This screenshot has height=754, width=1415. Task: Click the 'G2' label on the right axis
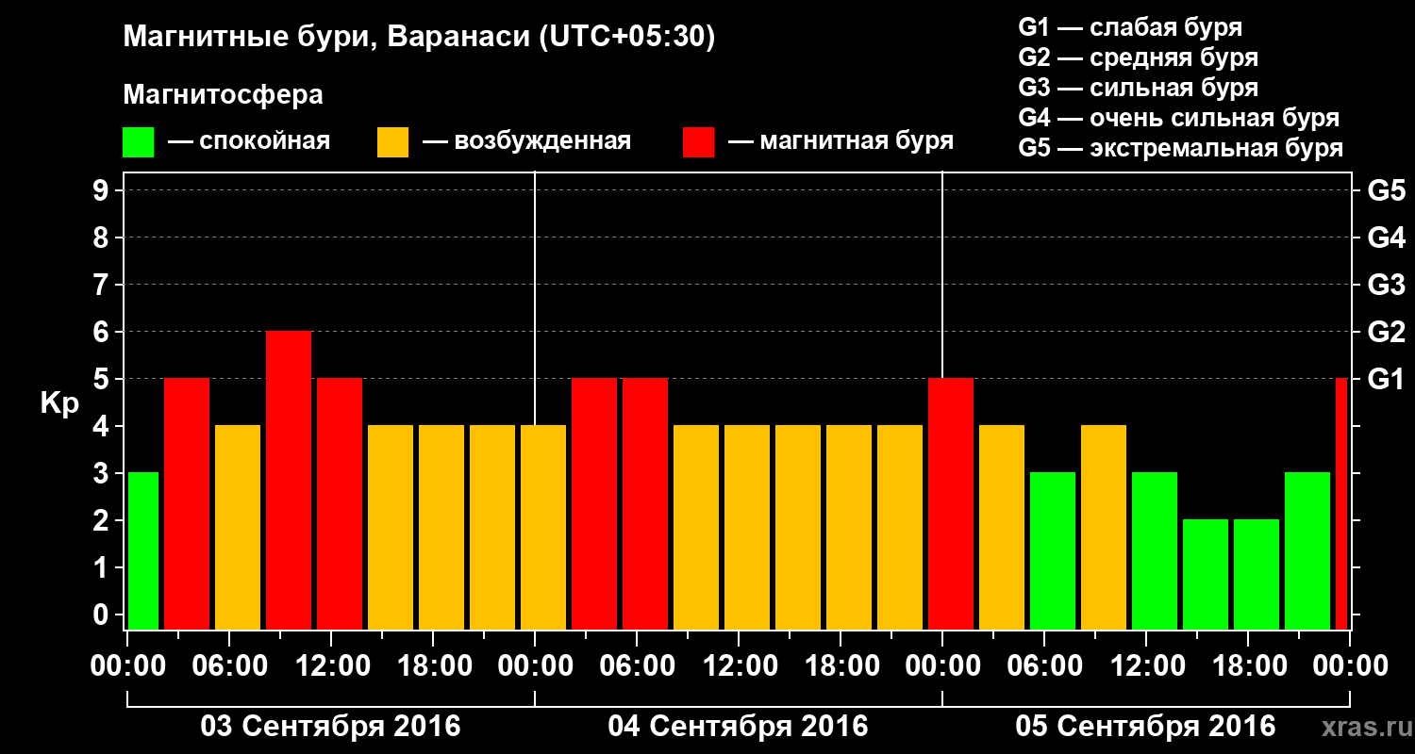pos(1386,332)
